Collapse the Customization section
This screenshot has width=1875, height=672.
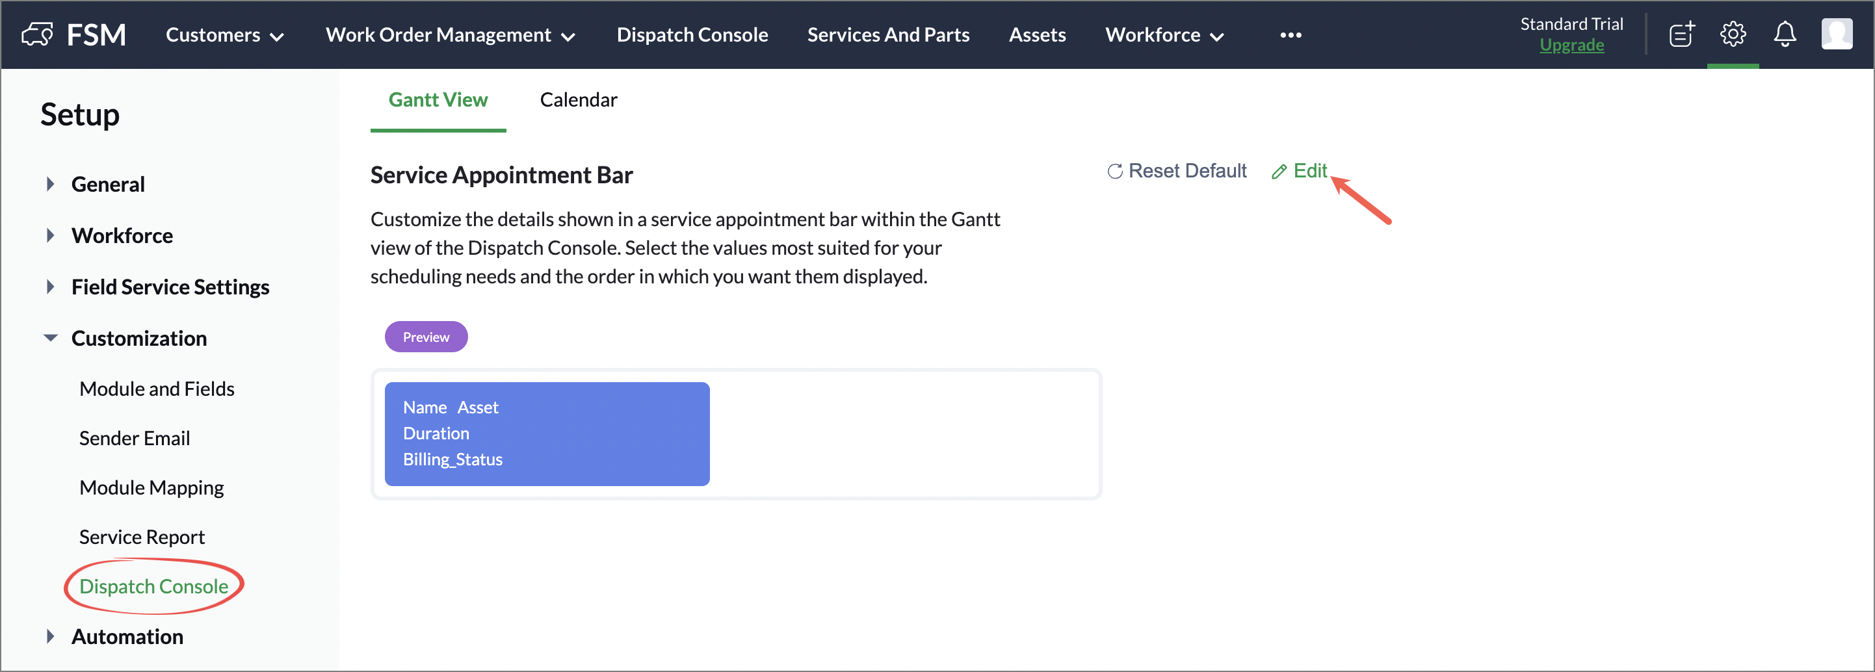tap(50, 337)
